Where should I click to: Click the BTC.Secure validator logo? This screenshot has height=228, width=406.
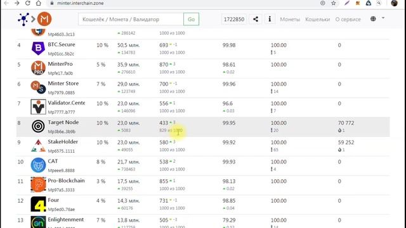[x=38, y=48]
